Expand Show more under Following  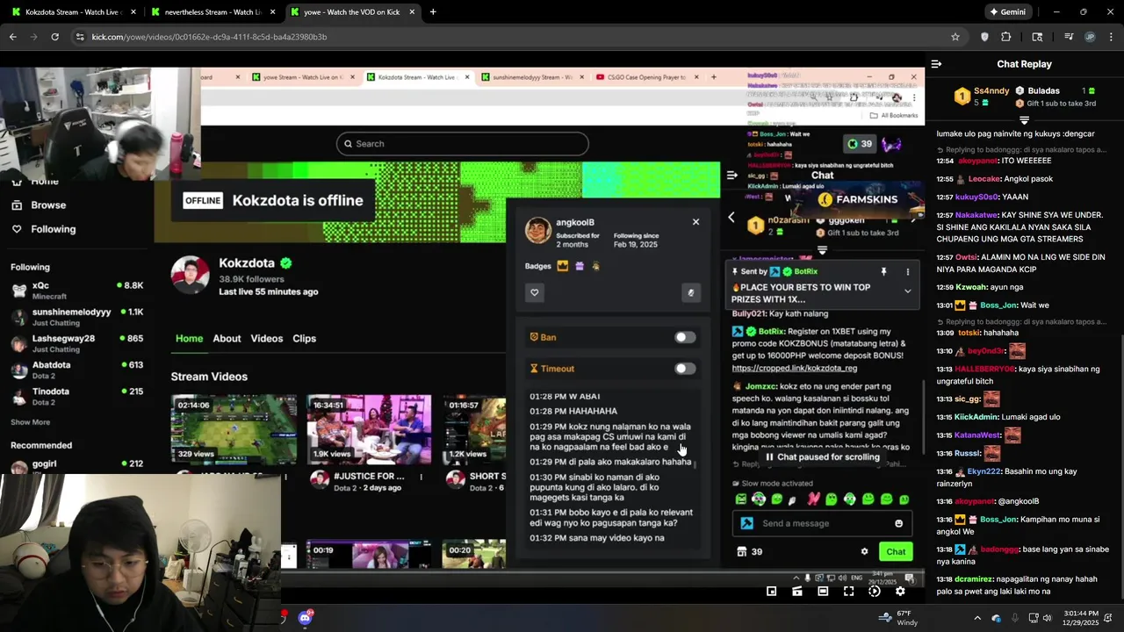coord(30,422)
